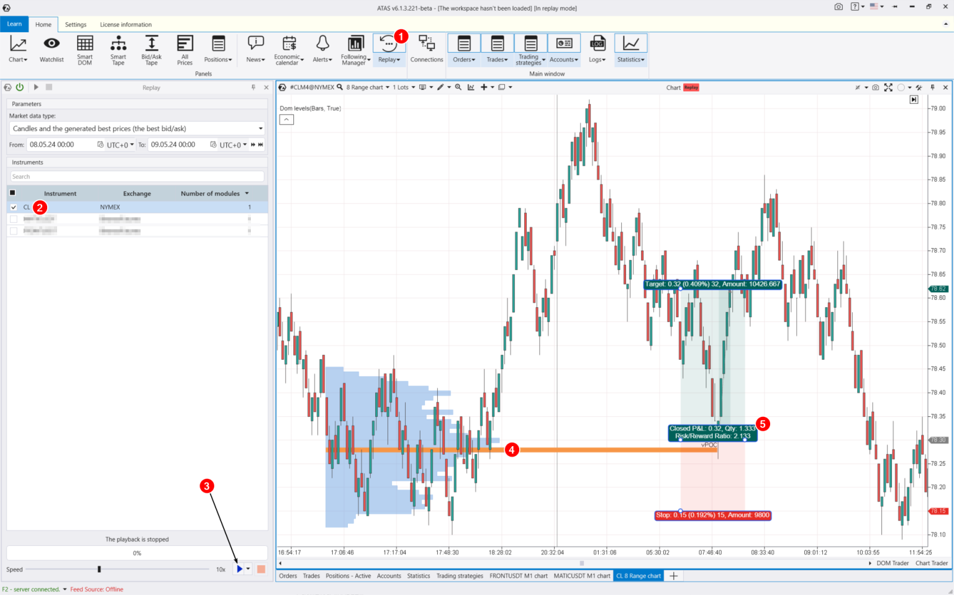Enable the CL instrument checkbox
Screen dimensions: 954x595
click(14, 207)
